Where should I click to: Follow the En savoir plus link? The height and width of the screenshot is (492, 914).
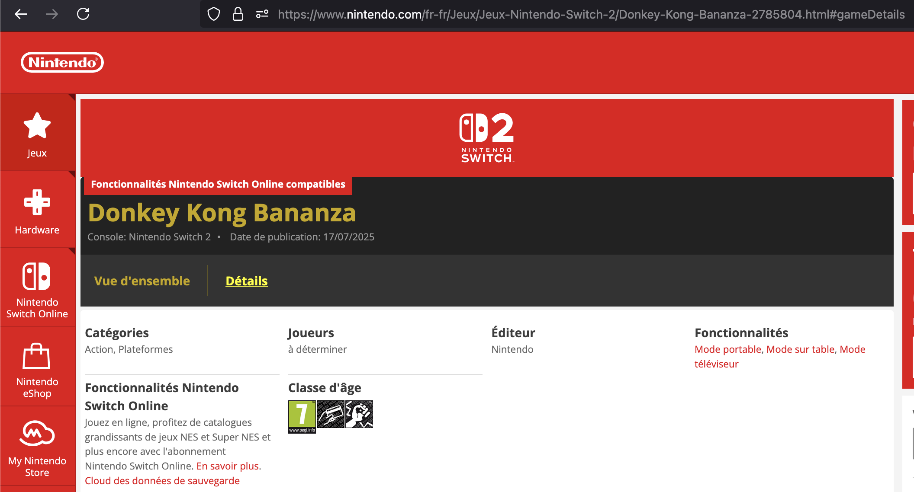[x=228, y=466]
